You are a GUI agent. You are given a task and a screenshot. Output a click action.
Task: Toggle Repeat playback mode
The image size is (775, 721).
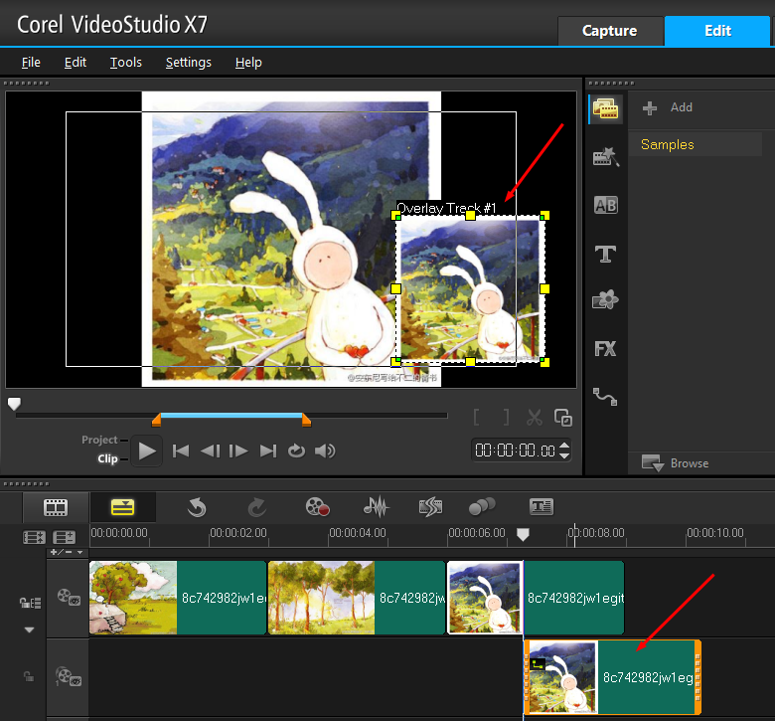pos(296,451)
